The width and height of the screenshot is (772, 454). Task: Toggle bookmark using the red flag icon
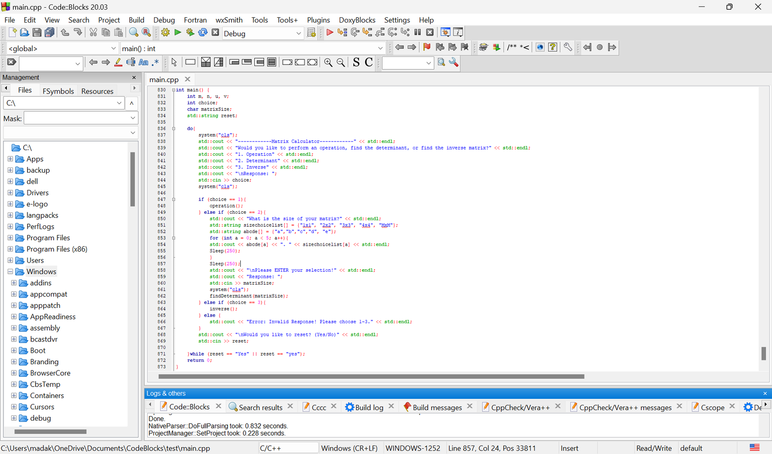pyautogui.click(x=427, y=47)
